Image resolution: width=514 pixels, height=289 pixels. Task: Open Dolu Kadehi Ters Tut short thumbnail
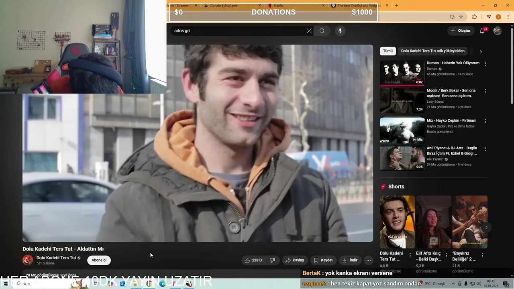(x=397, y=222)
